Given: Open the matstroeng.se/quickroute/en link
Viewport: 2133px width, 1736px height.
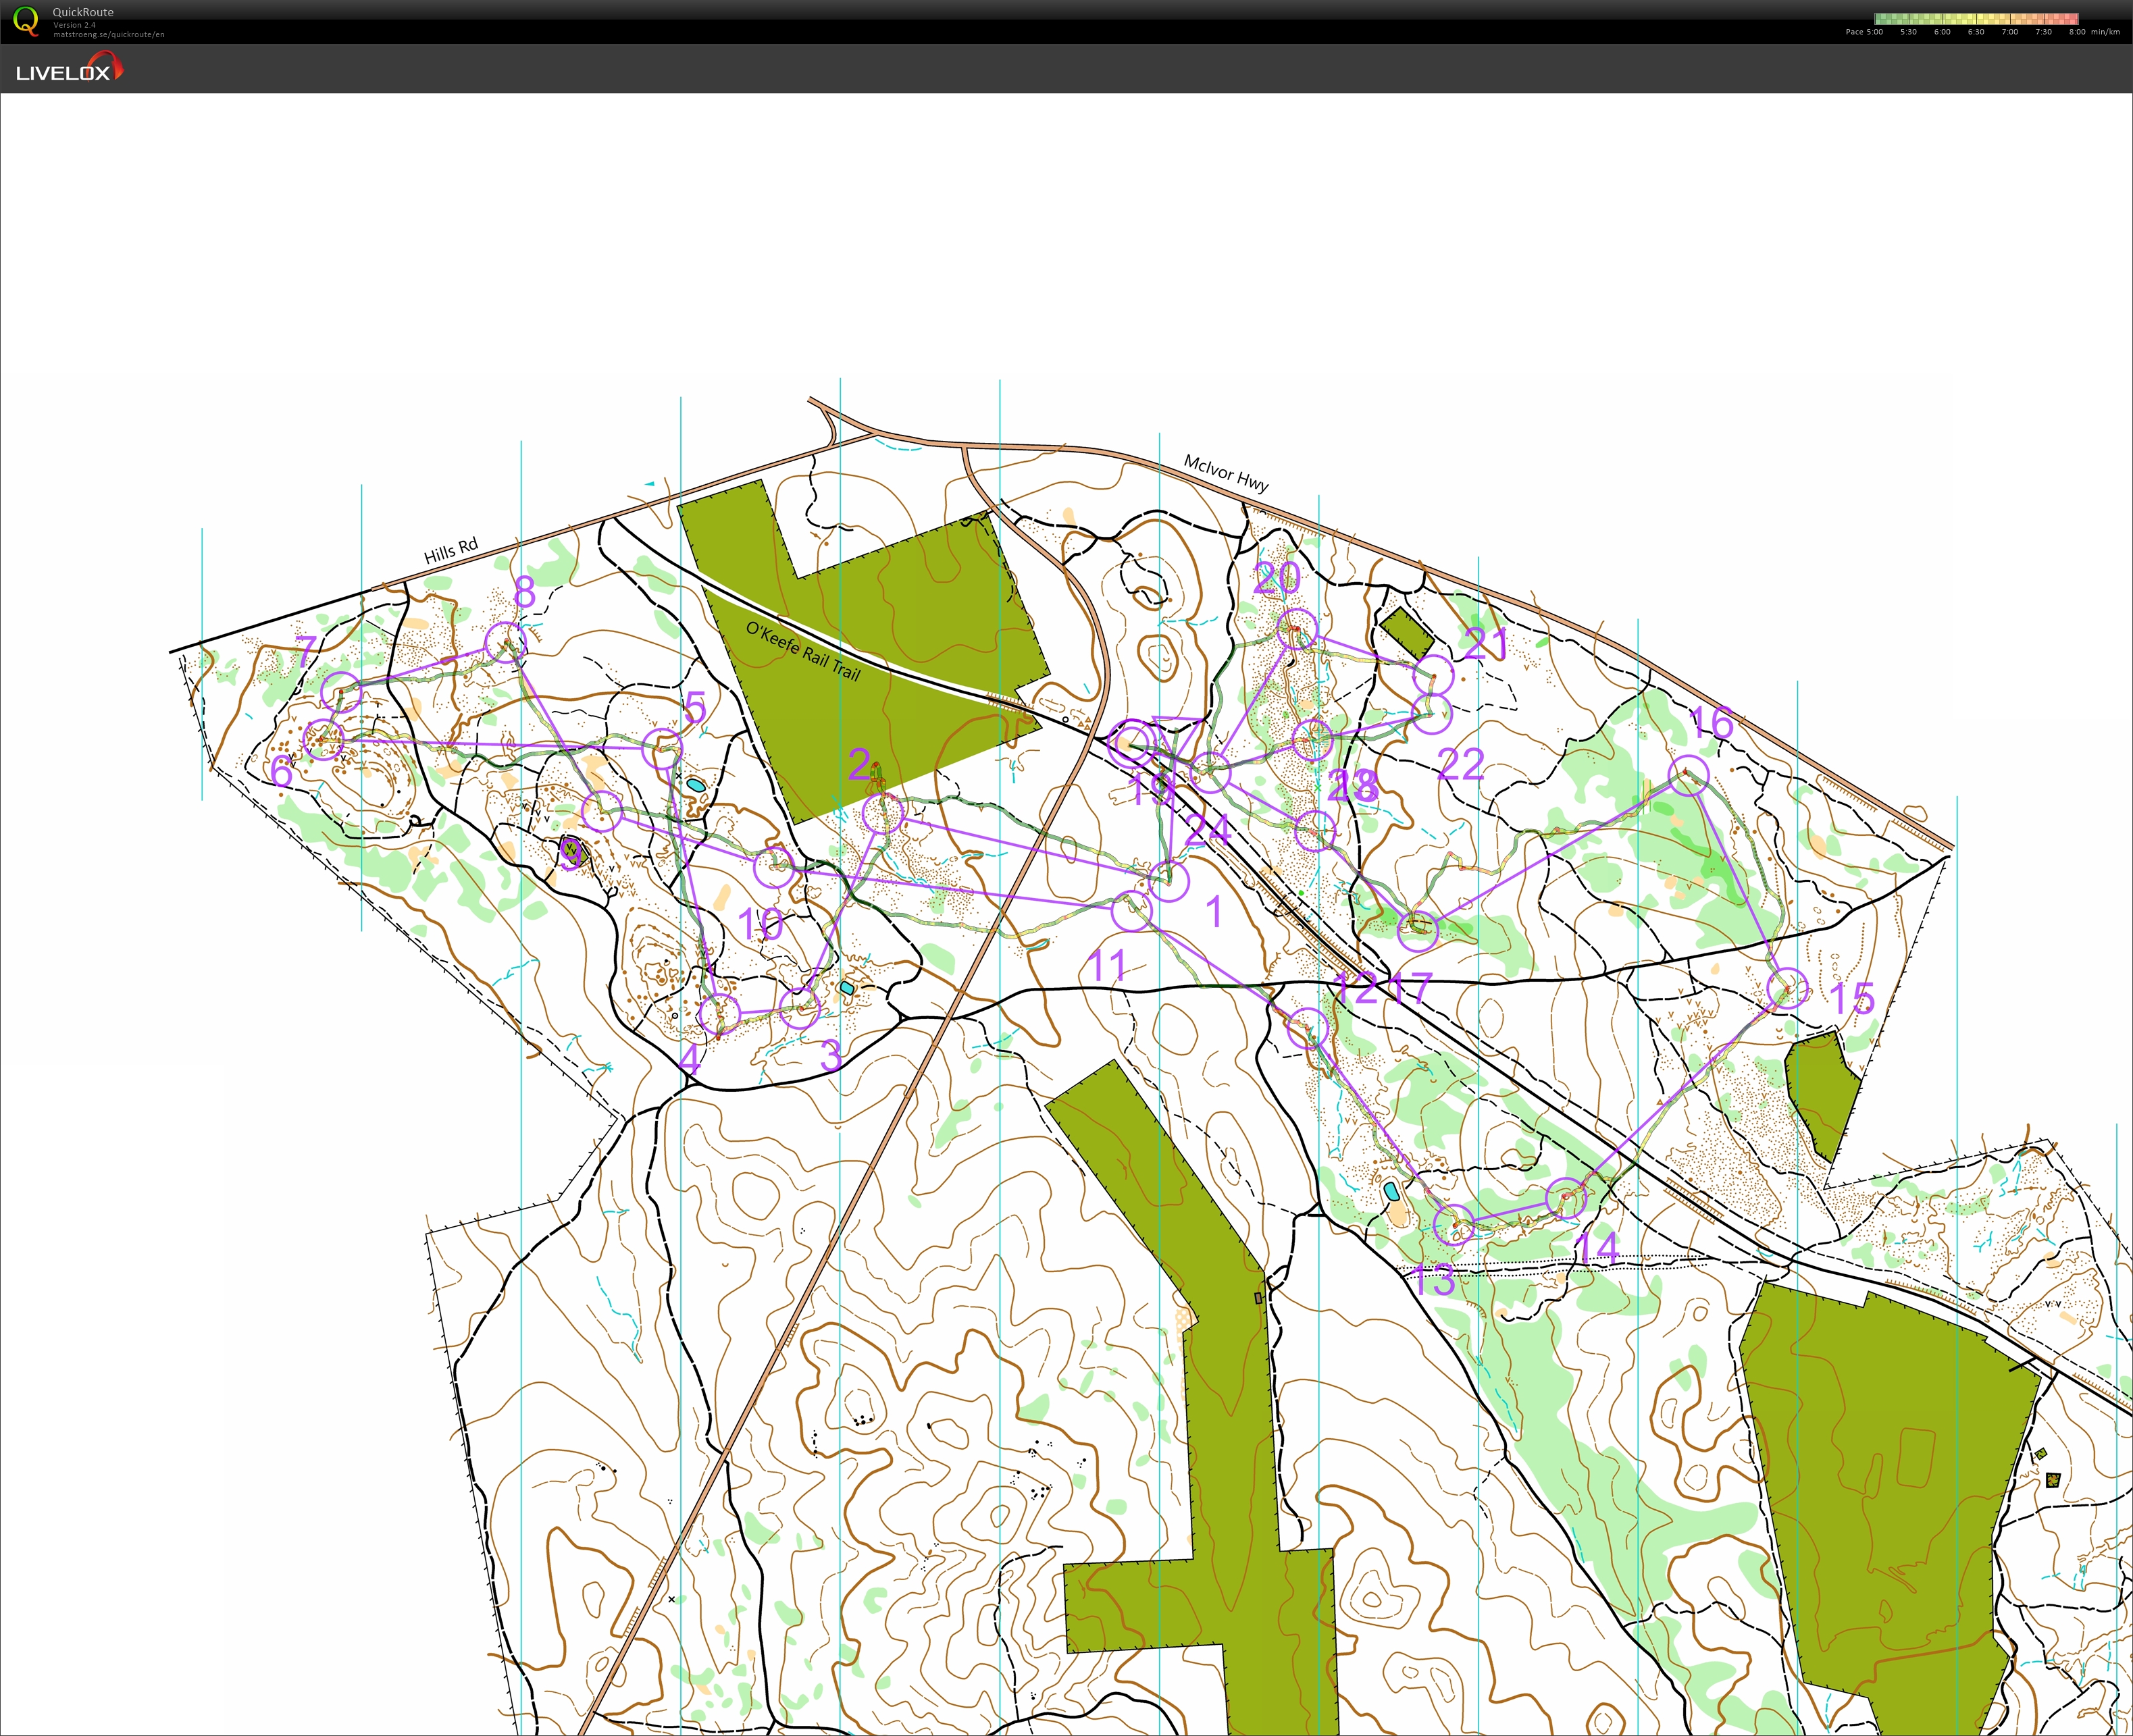Looking at the screenshot, I should 108,35.
